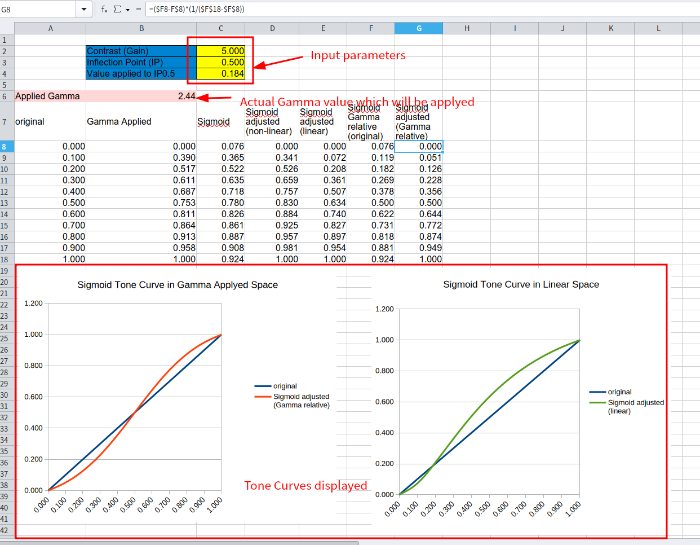The height and width of the screenshot is (545, 700).
Task: Click the horizontal scrollbar at the bottom
Action: click(x=179, y=543)
